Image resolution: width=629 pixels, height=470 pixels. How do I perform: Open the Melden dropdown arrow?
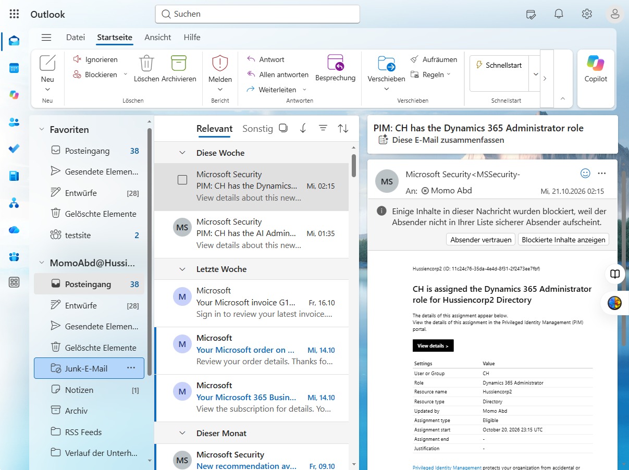[220, 89]
